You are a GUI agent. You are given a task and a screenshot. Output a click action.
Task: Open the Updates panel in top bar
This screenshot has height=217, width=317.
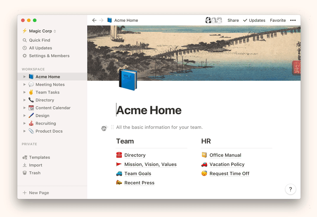254,20
